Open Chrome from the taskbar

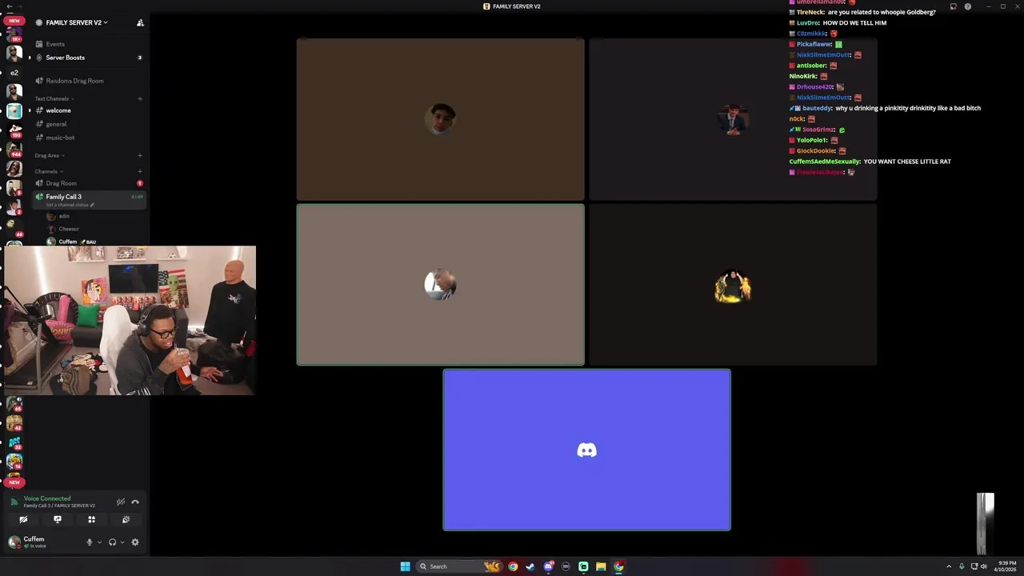[x=513, y=566]
